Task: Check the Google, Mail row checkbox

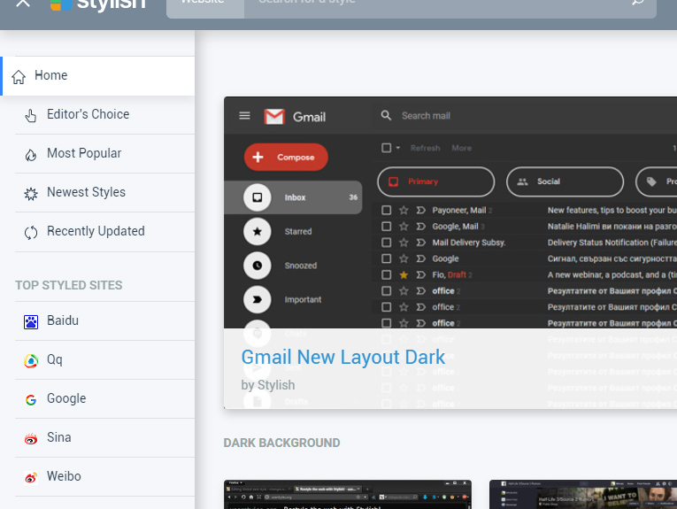Action: [x=387, y=227]
